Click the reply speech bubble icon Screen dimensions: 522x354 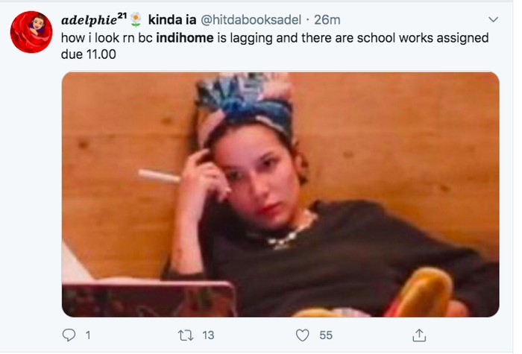[69, 335]
